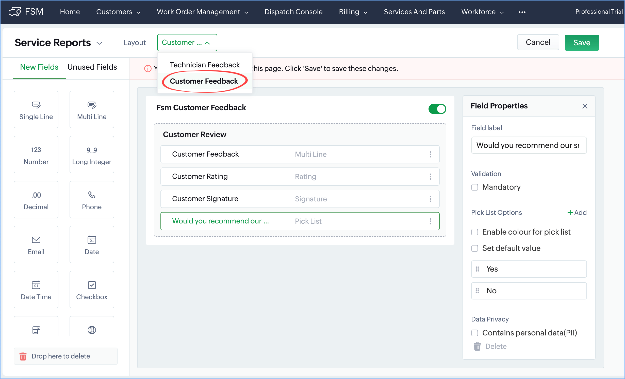Click the Delete trash icon in properties
This screenshot has width=625, height=379.
(x=477, y=346)
